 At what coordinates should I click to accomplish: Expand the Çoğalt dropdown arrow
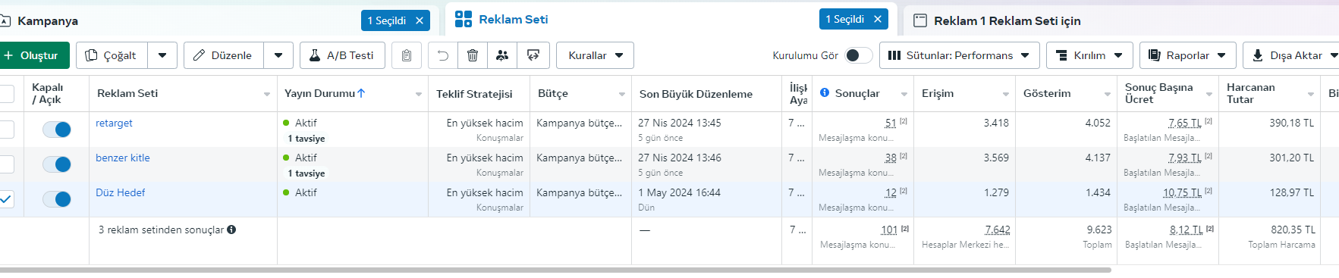pyautogui.click(x=162, y=55)
